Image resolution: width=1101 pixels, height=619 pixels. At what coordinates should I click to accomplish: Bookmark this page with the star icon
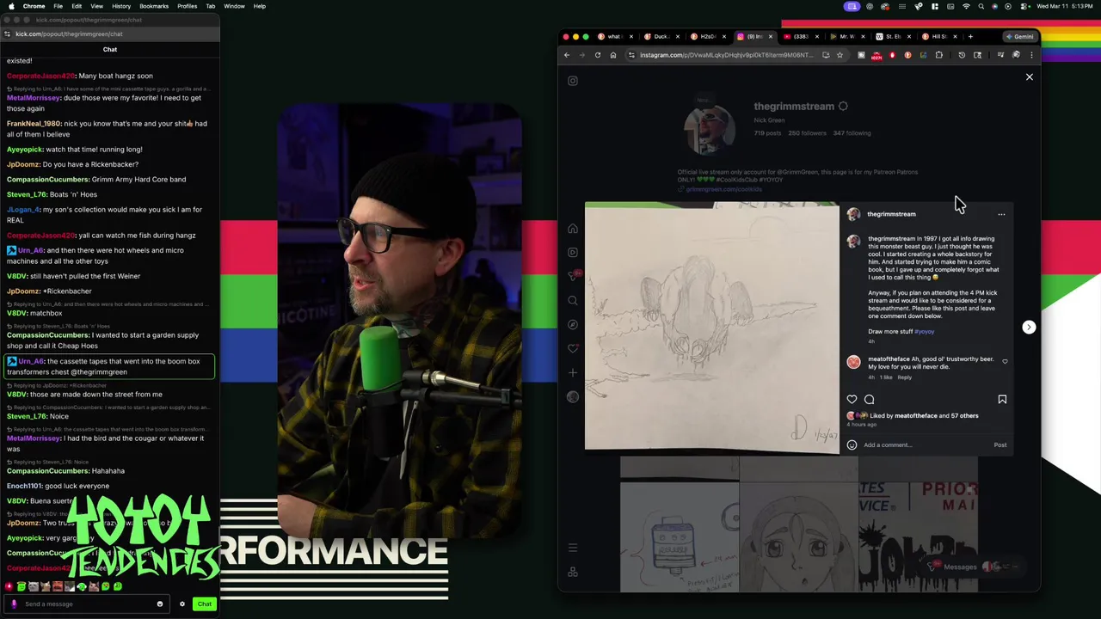(x=840, y=55)
